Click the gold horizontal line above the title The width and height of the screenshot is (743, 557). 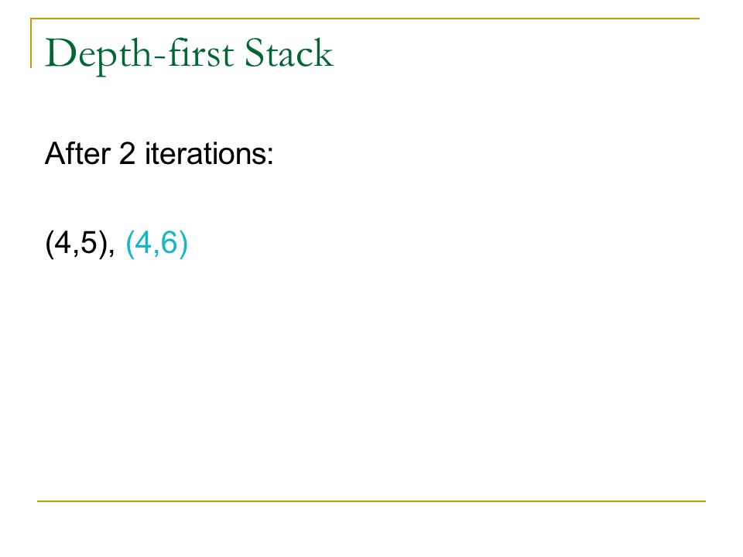365,19
